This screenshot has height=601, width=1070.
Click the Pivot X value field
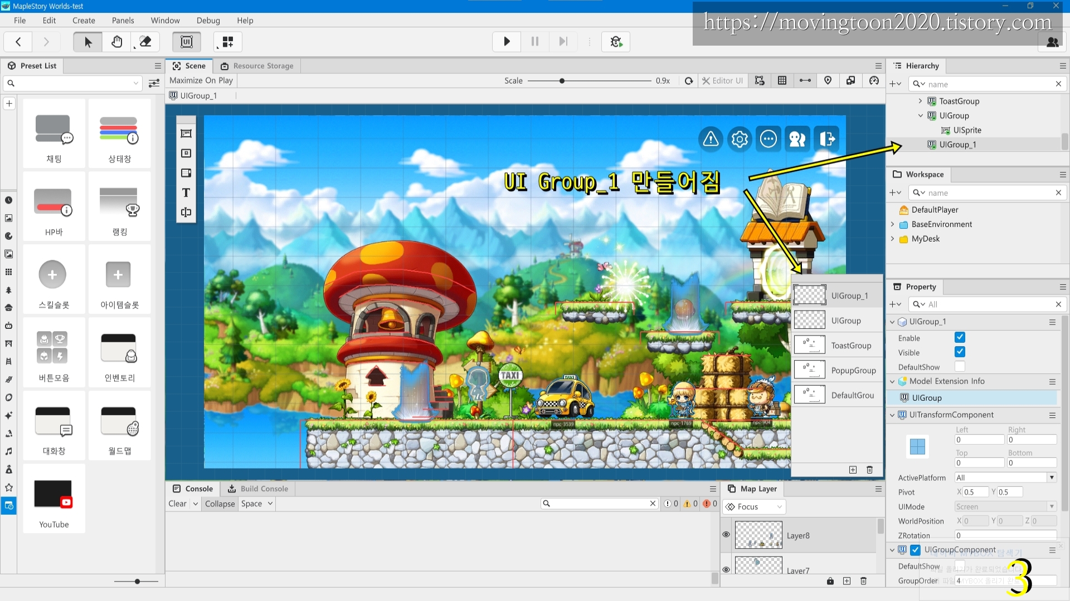pos(975,492)
